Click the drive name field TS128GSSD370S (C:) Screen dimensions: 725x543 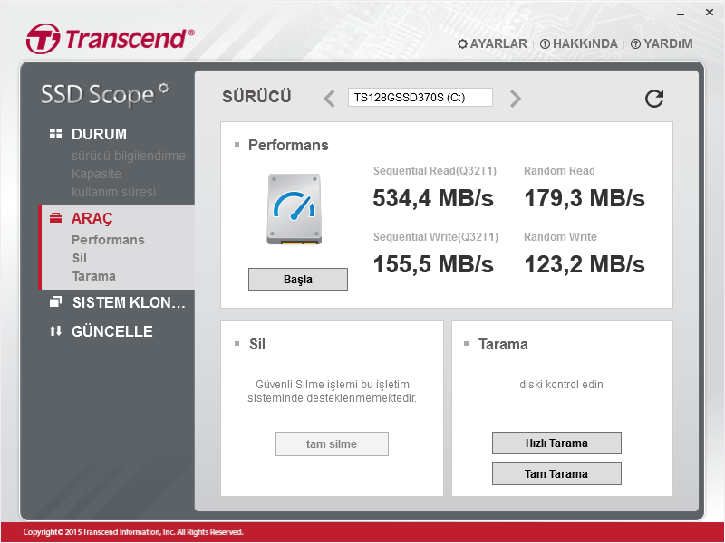(420, 98)
